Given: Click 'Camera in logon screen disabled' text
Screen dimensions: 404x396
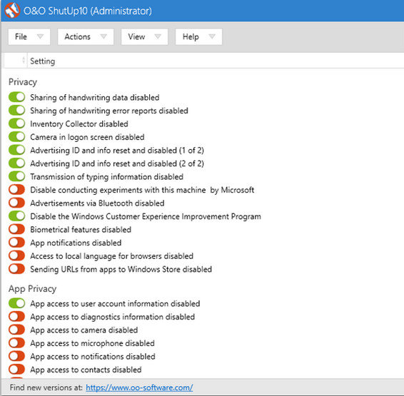Looking at the screenshot, I should click(87, 137).
